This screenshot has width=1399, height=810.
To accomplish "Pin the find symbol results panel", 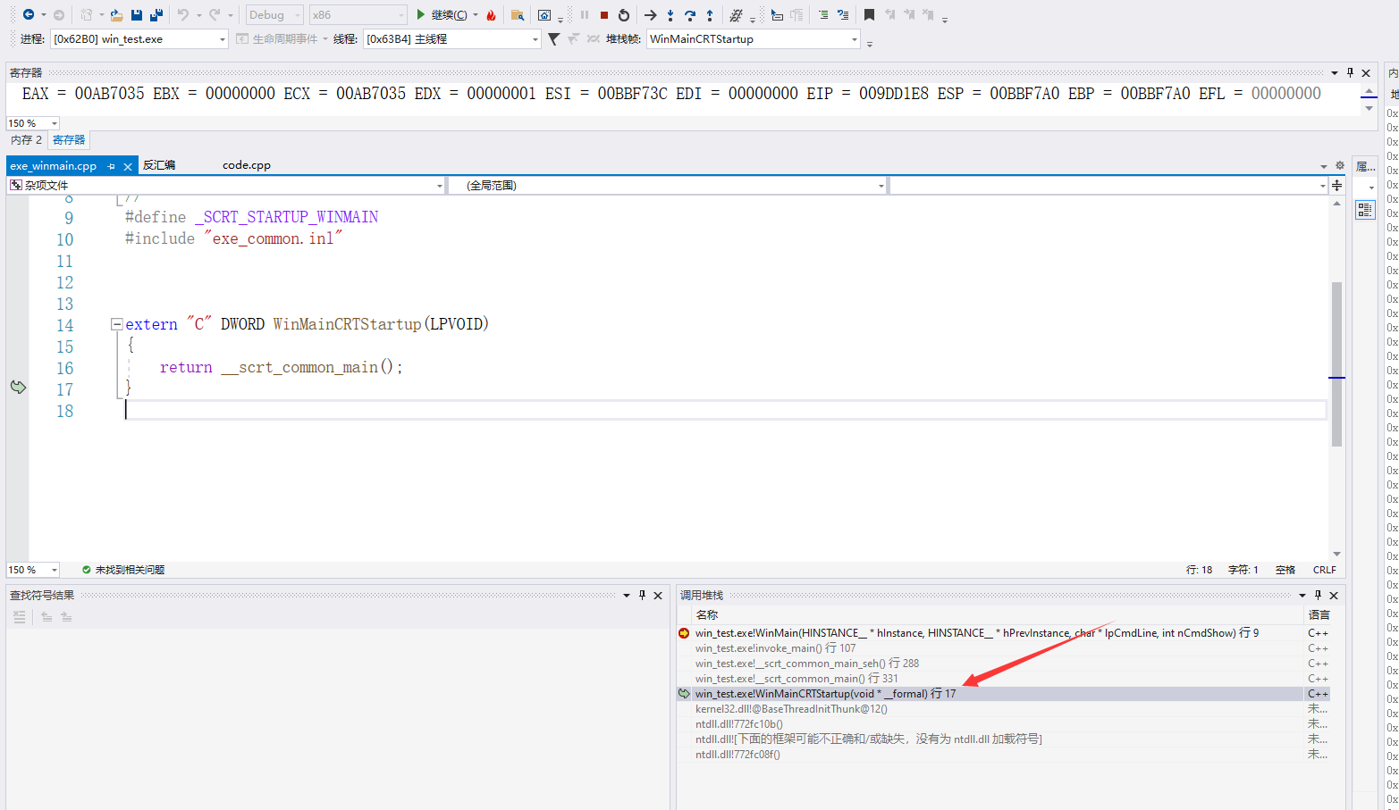I will [x=642, y=595].
